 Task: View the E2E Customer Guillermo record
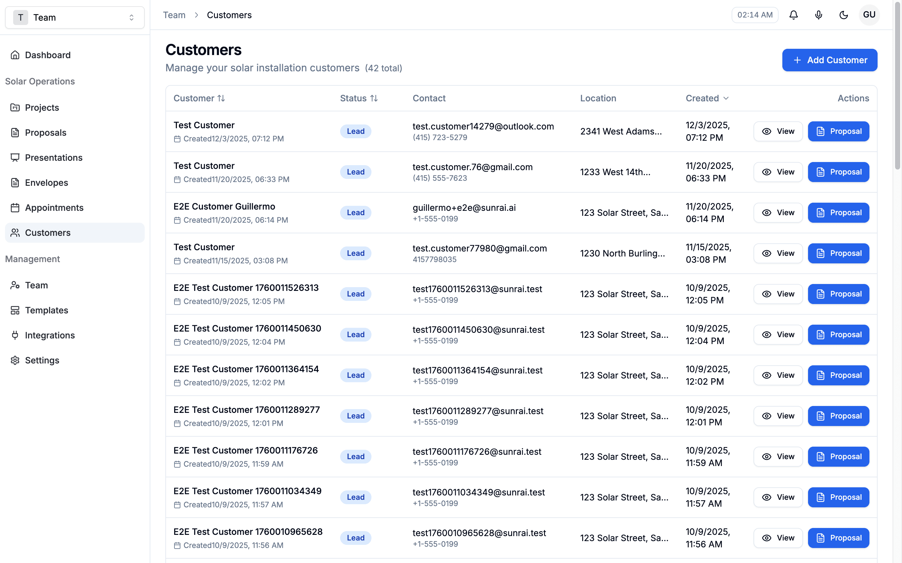pos(778,213)
